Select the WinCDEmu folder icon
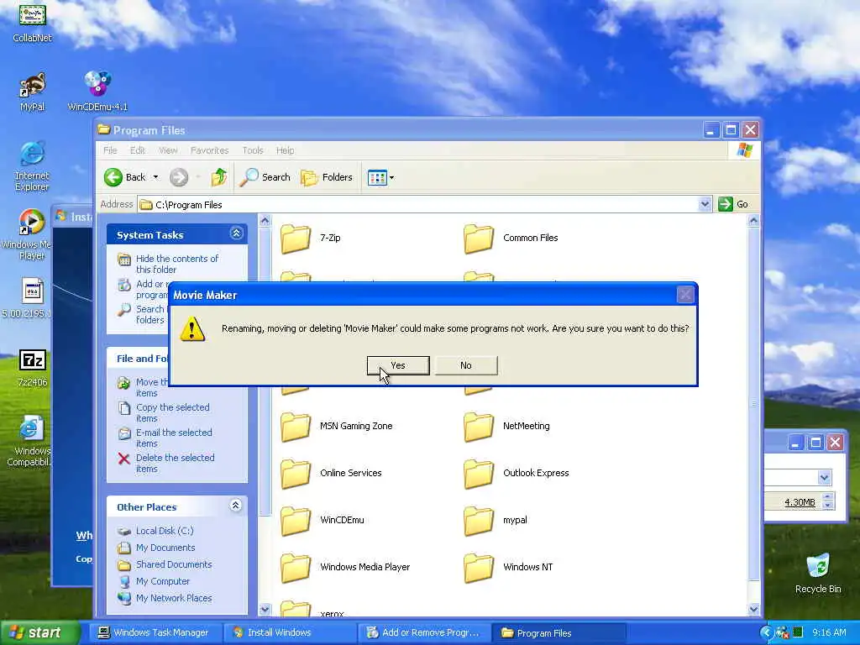Screen dimensions: 860x645 (x=296, y=521)
